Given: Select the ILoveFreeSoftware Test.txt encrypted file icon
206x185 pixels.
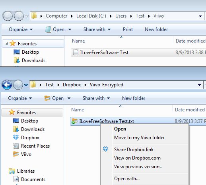Looking at the screenshot, I should tap(74, 121).
